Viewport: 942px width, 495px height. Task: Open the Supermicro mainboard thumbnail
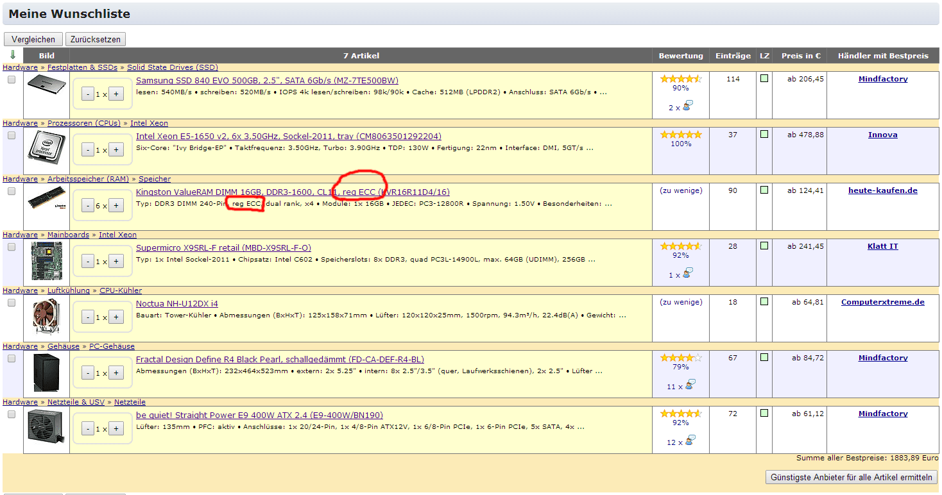(x=46, y=261)
